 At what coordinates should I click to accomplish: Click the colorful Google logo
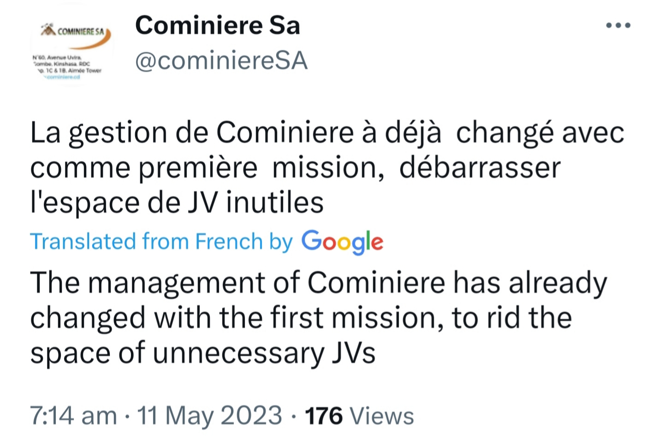tap(342, 241)
